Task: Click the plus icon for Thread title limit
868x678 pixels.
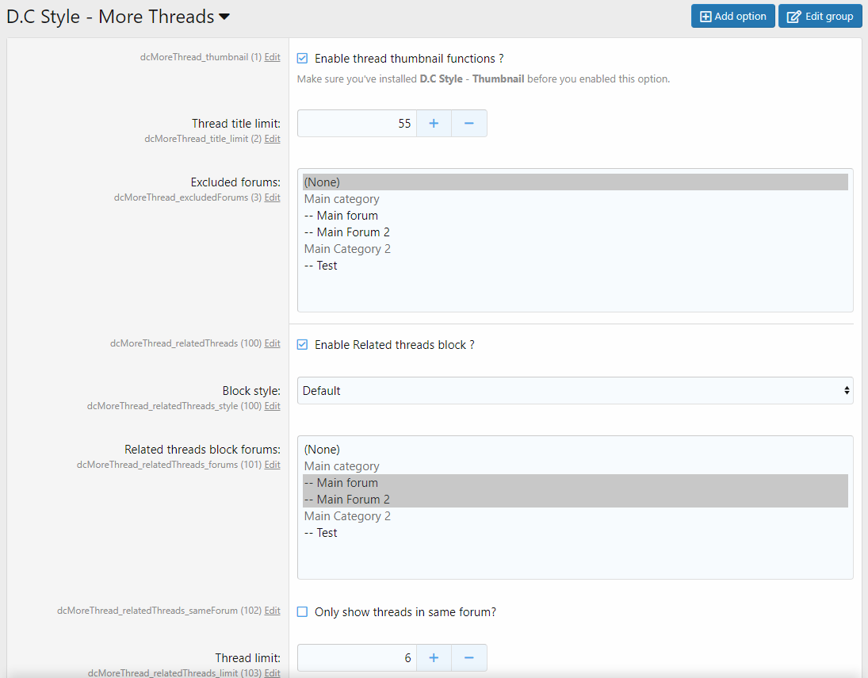Action: click(434, 124)
